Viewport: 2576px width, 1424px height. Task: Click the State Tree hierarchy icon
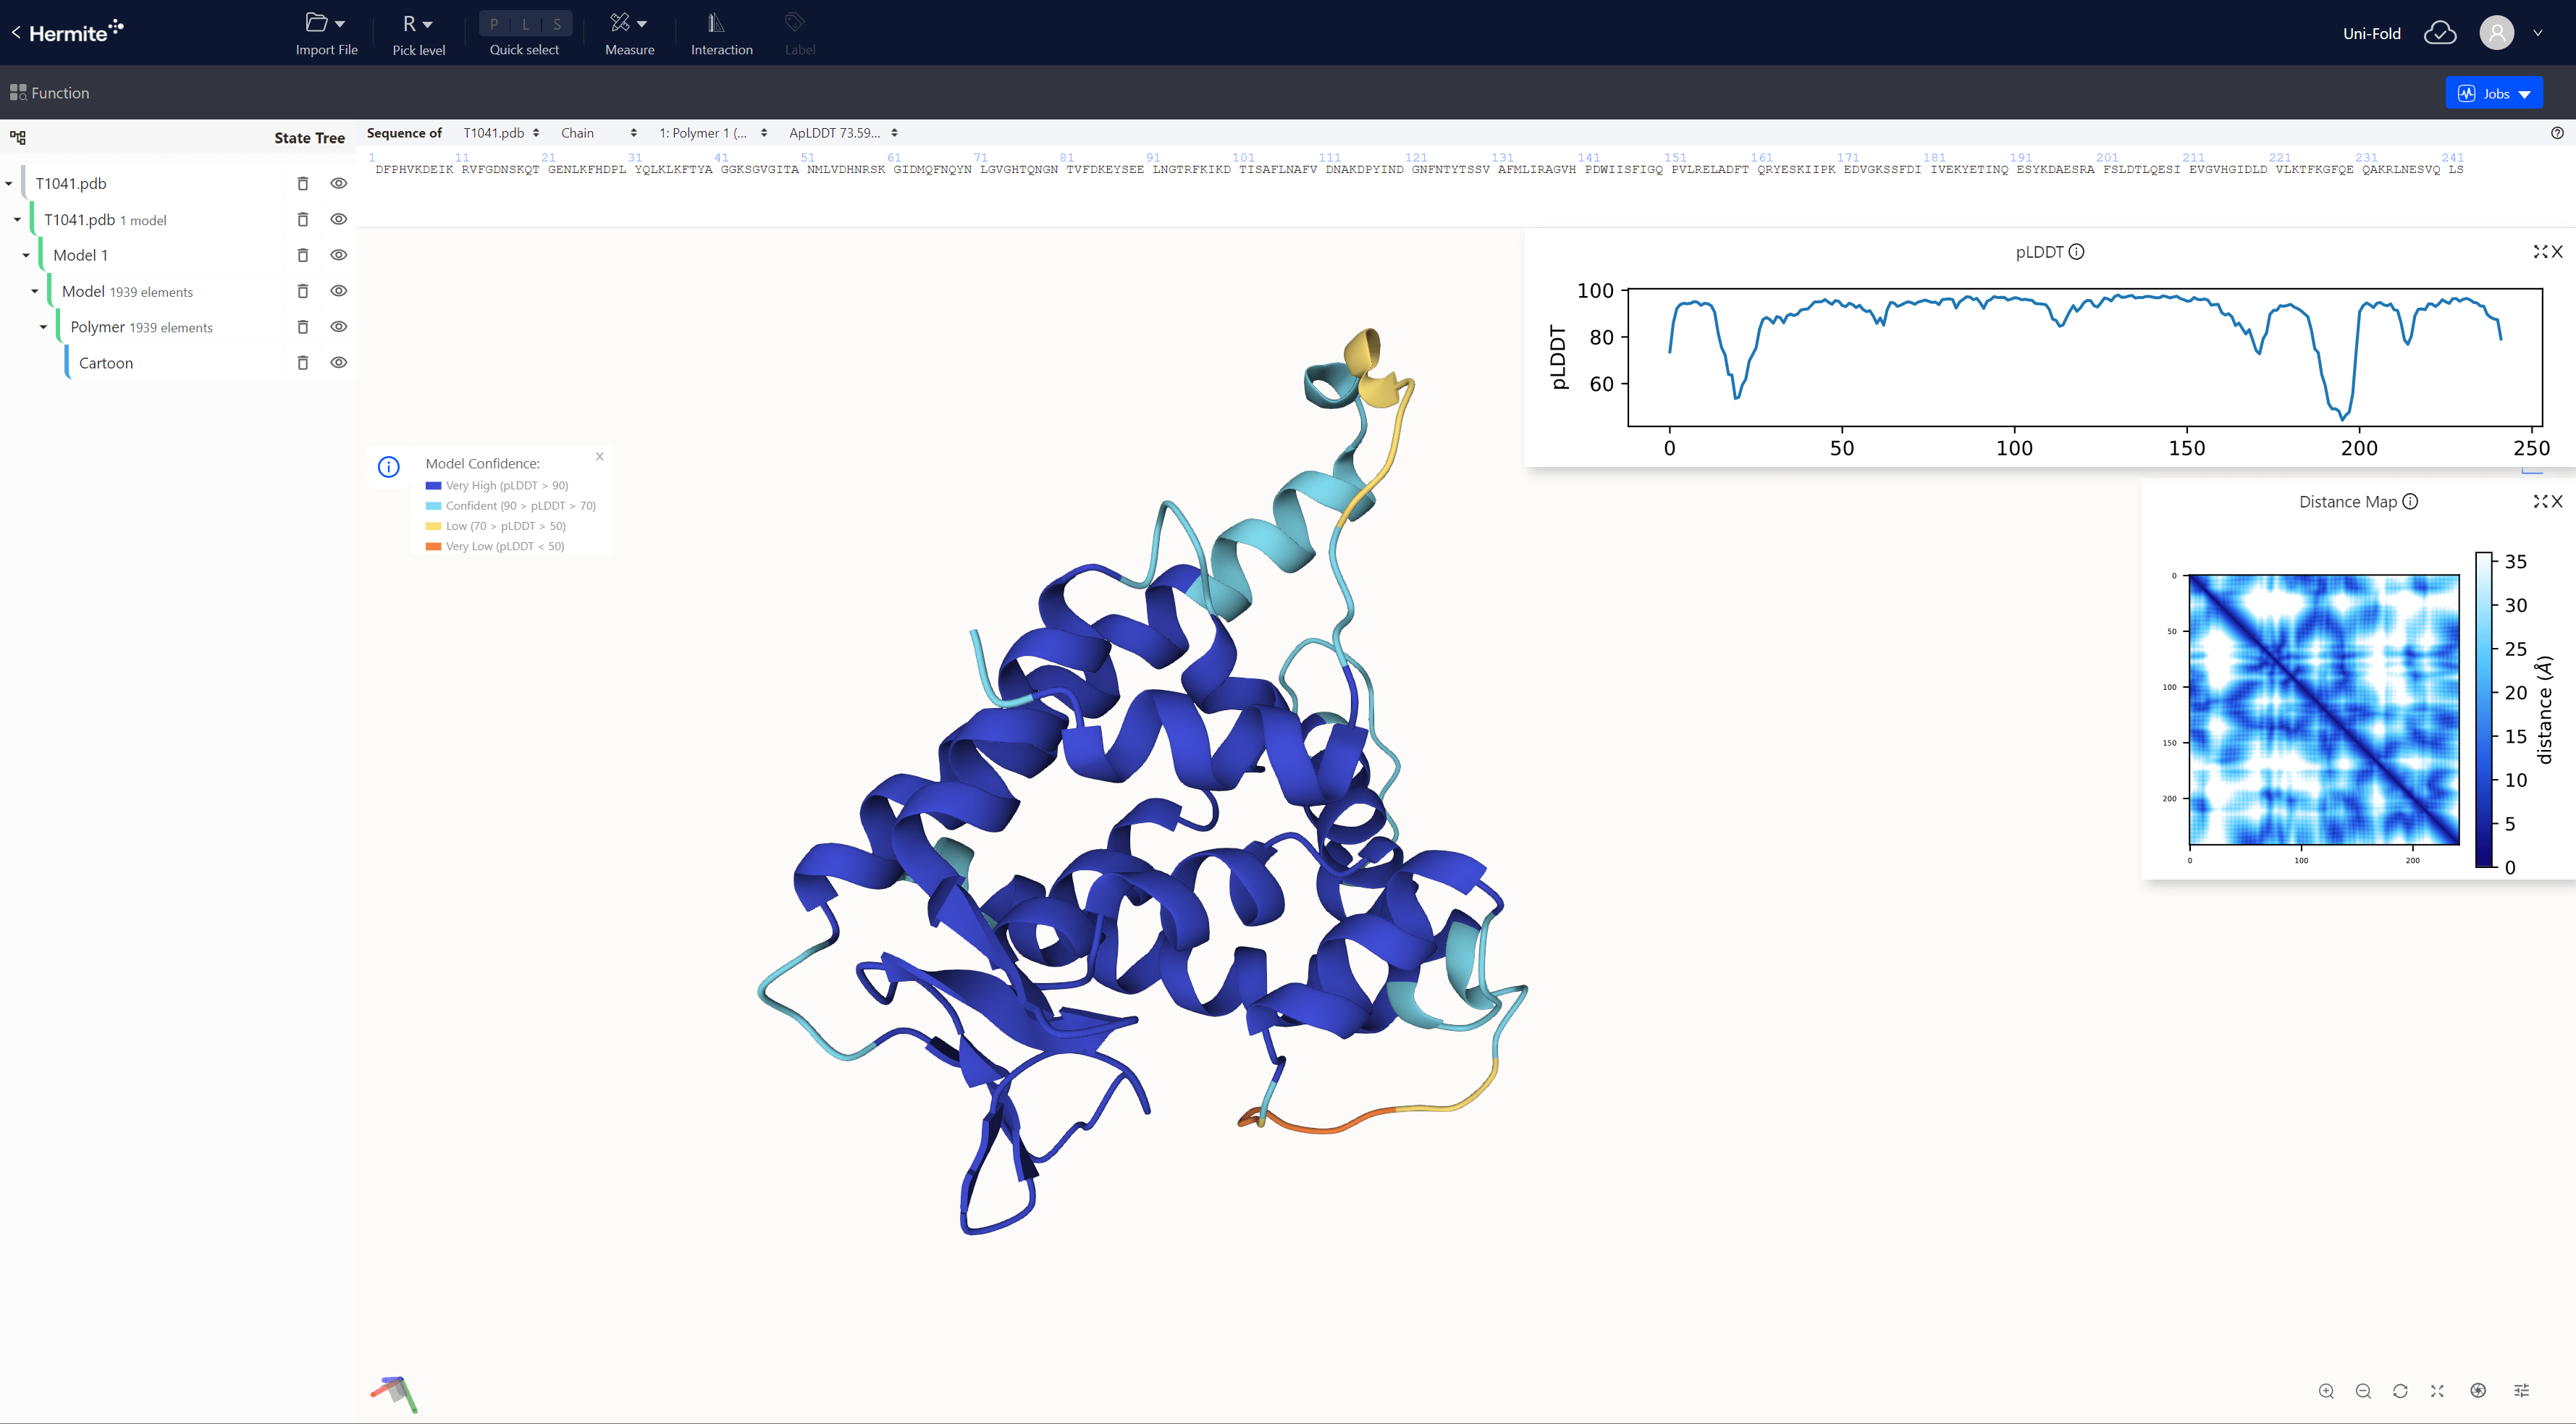tap(18, 138)
